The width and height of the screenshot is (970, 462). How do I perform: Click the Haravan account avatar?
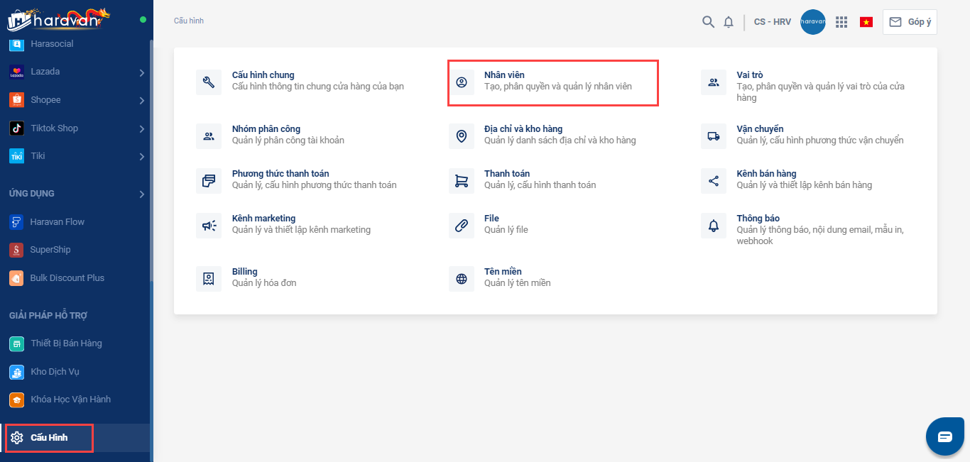coord(812,22)
